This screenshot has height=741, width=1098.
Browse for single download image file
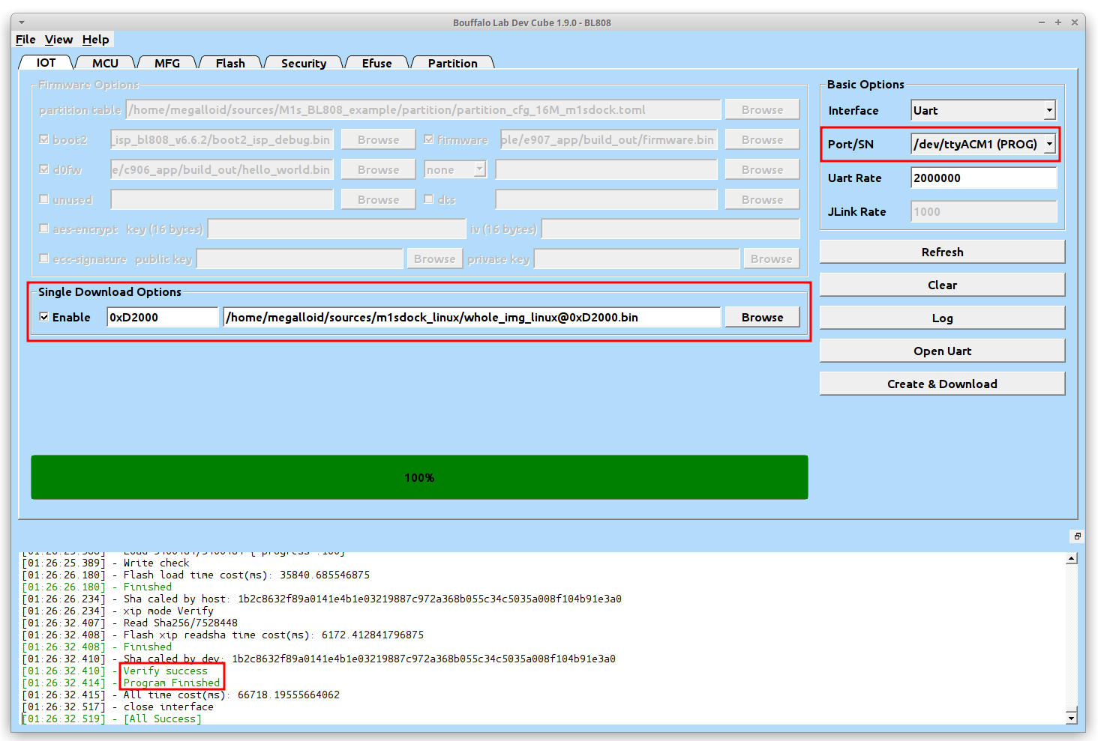click(x=762, y=317)
